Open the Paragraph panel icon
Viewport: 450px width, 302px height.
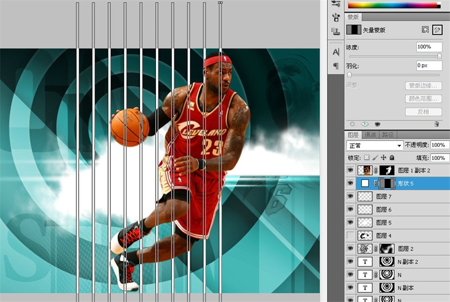point(336,66)
